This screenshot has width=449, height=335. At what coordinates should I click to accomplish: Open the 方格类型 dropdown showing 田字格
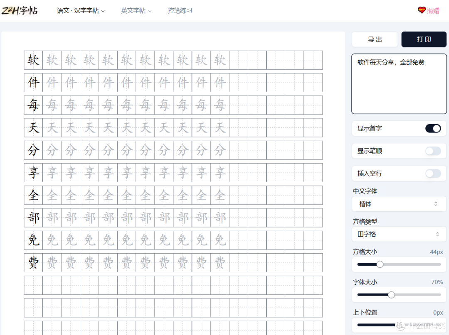pyautogui.click(x=399, y=234)
